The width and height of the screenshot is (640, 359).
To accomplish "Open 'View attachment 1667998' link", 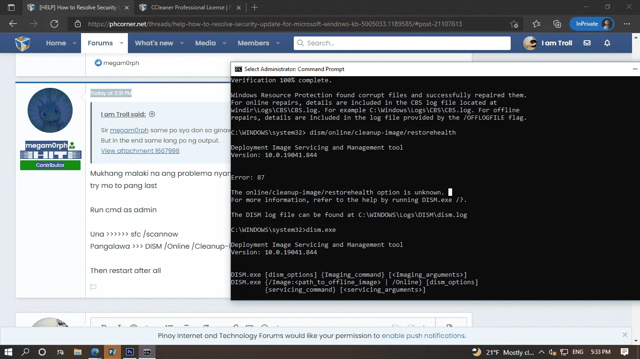I will (x=140, y=151).
